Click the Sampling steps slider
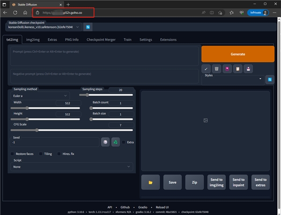 tap(106, 95)
